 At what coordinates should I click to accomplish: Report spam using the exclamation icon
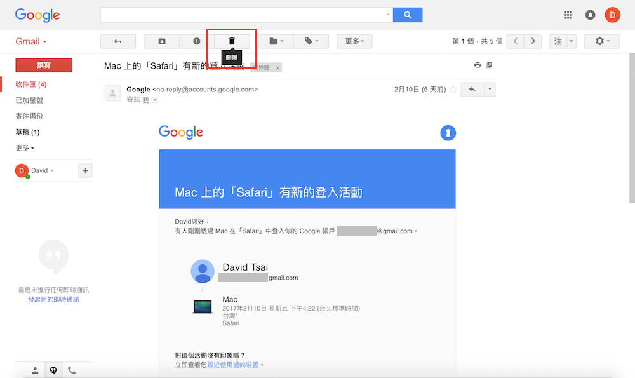(196, 41)
